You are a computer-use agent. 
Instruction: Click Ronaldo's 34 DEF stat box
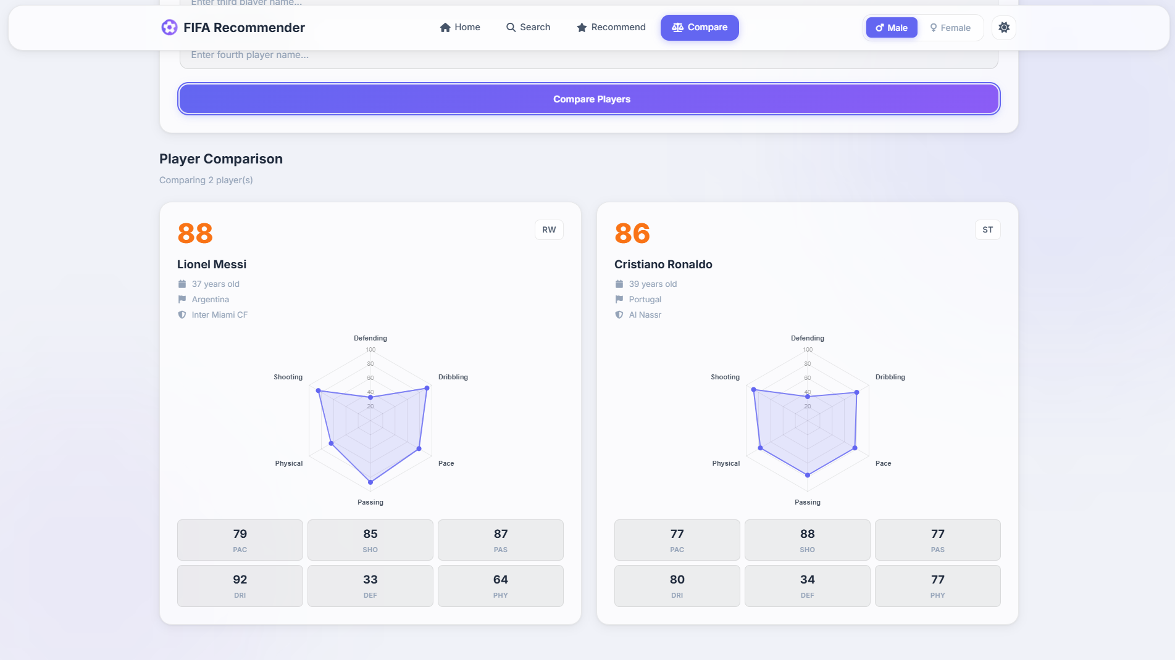tap(808, 585)
